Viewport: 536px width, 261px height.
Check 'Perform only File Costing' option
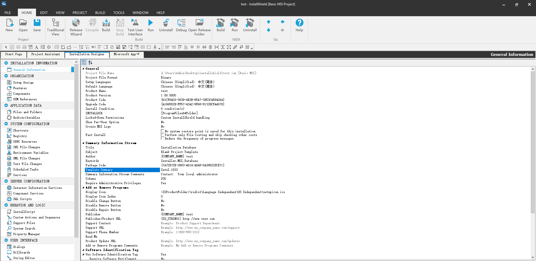(x=162, y=135)
